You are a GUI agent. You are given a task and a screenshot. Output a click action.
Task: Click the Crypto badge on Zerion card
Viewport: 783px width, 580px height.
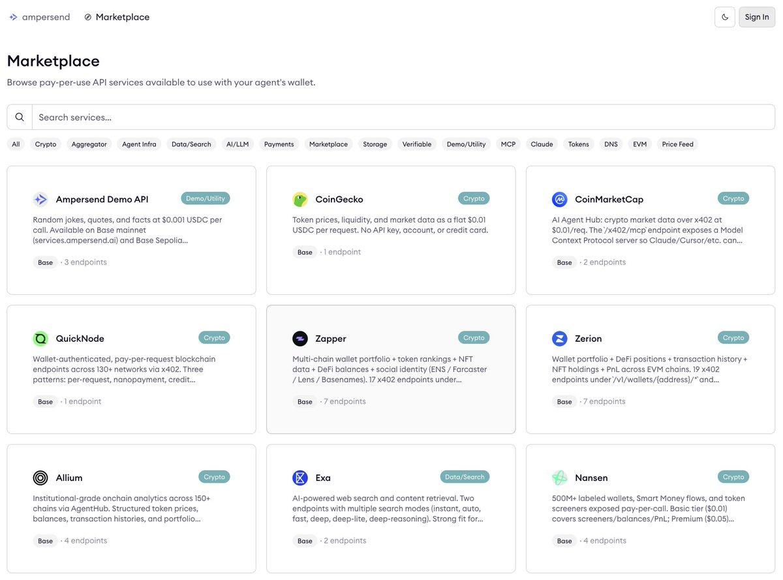tap(733, 338)
